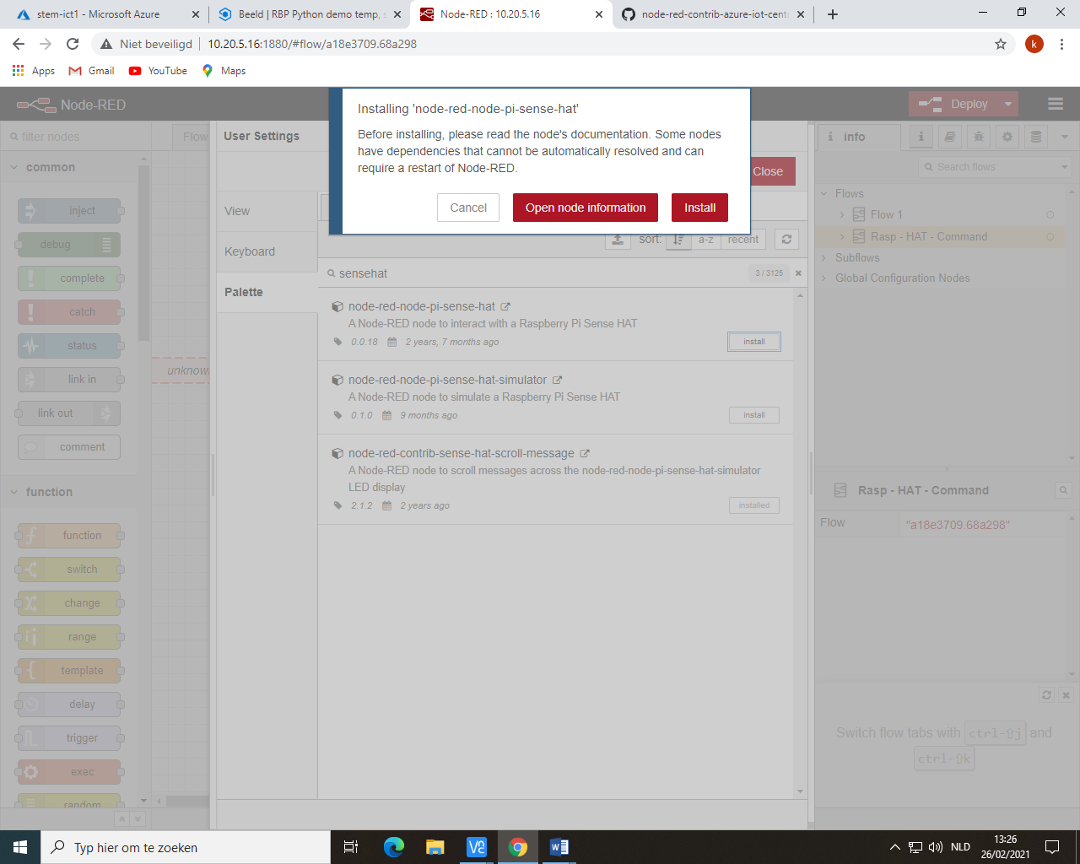Open Deploy options dropdown arrow

pyautogui.click(x=1007, y=104)
